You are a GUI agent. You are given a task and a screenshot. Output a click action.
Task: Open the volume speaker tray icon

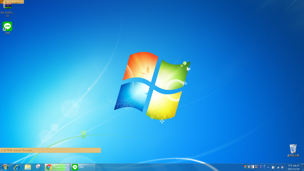282,167
